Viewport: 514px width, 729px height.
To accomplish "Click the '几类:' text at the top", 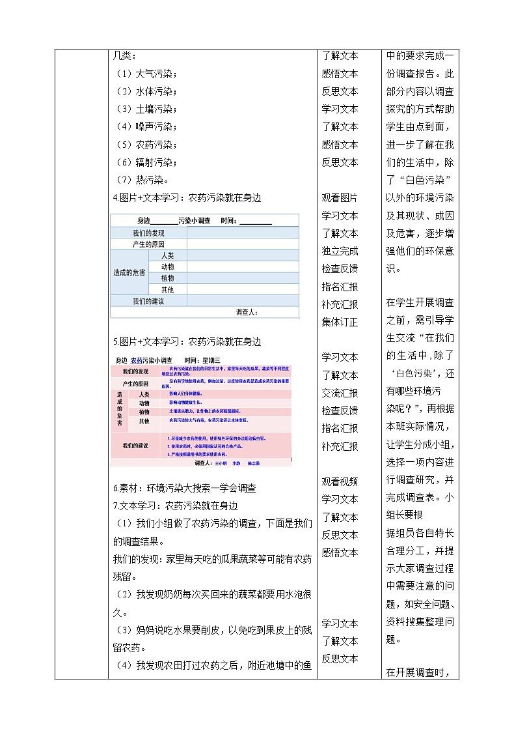I will (x=124, y=56).
